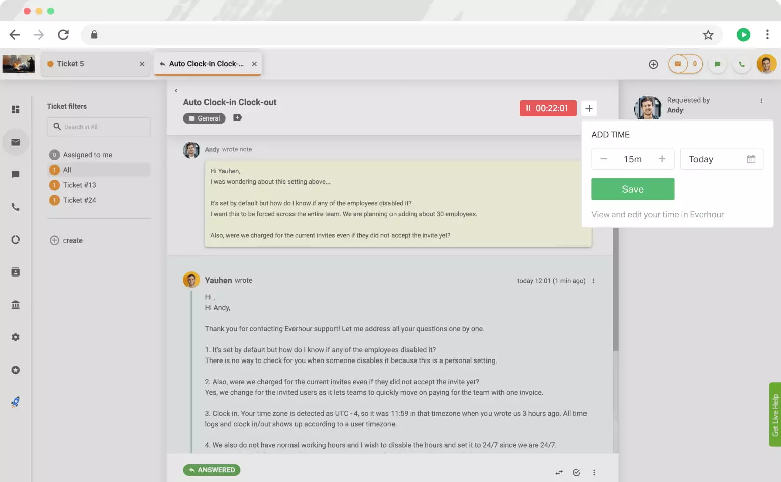Viewport: 781px width, 482px height.
Task: Switch to the Ticket 5 tab
Action: pyautogui.click(x=70, y=64)
